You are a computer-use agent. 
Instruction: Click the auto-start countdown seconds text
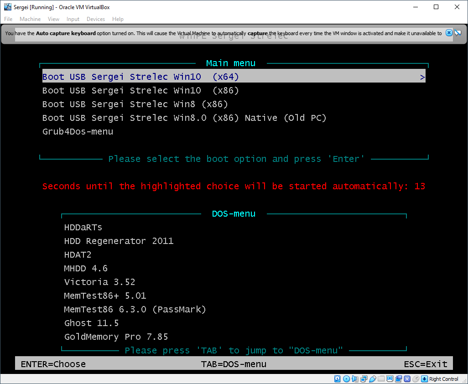234,186
